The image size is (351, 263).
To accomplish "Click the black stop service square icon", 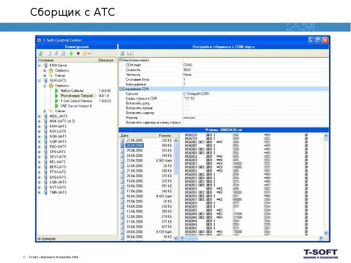I will 78,53.
